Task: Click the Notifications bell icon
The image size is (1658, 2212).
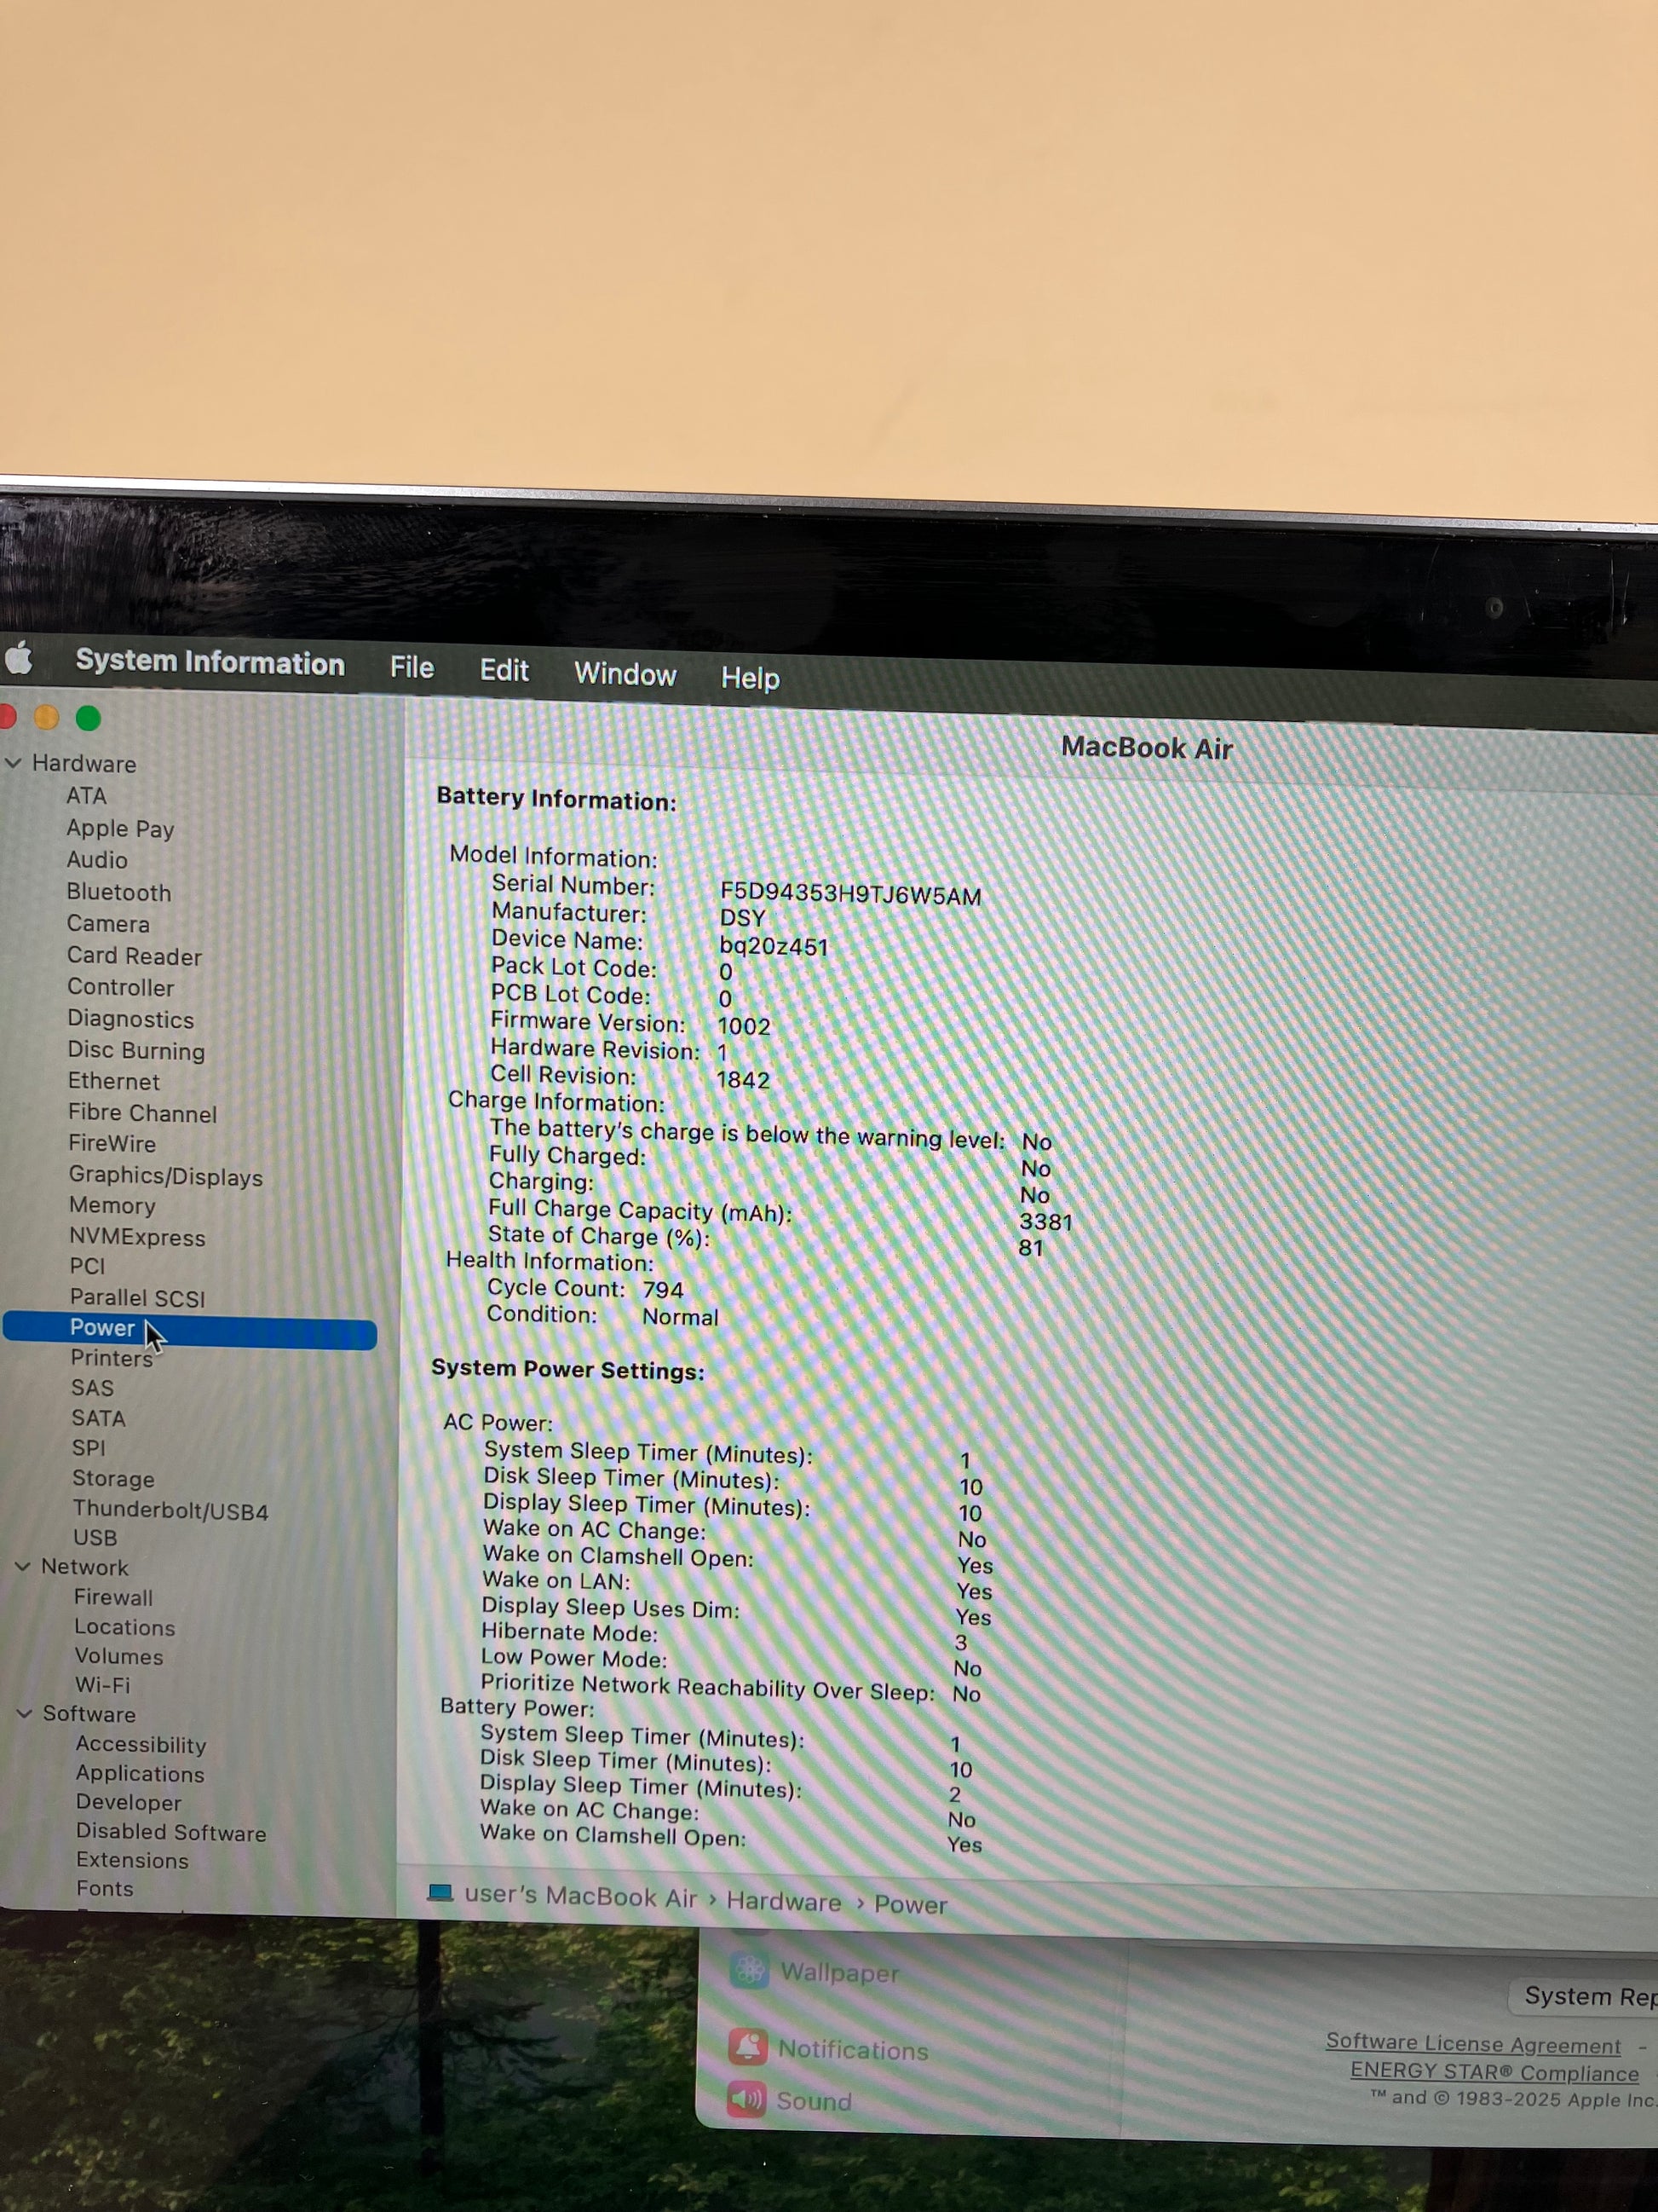Action: pos(747,2047)
